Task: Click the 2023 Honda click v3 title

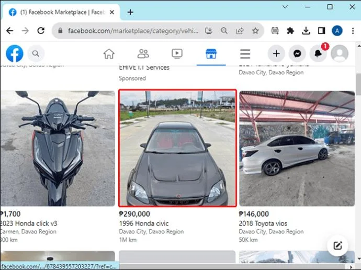Action: click(x=28, y=223)
